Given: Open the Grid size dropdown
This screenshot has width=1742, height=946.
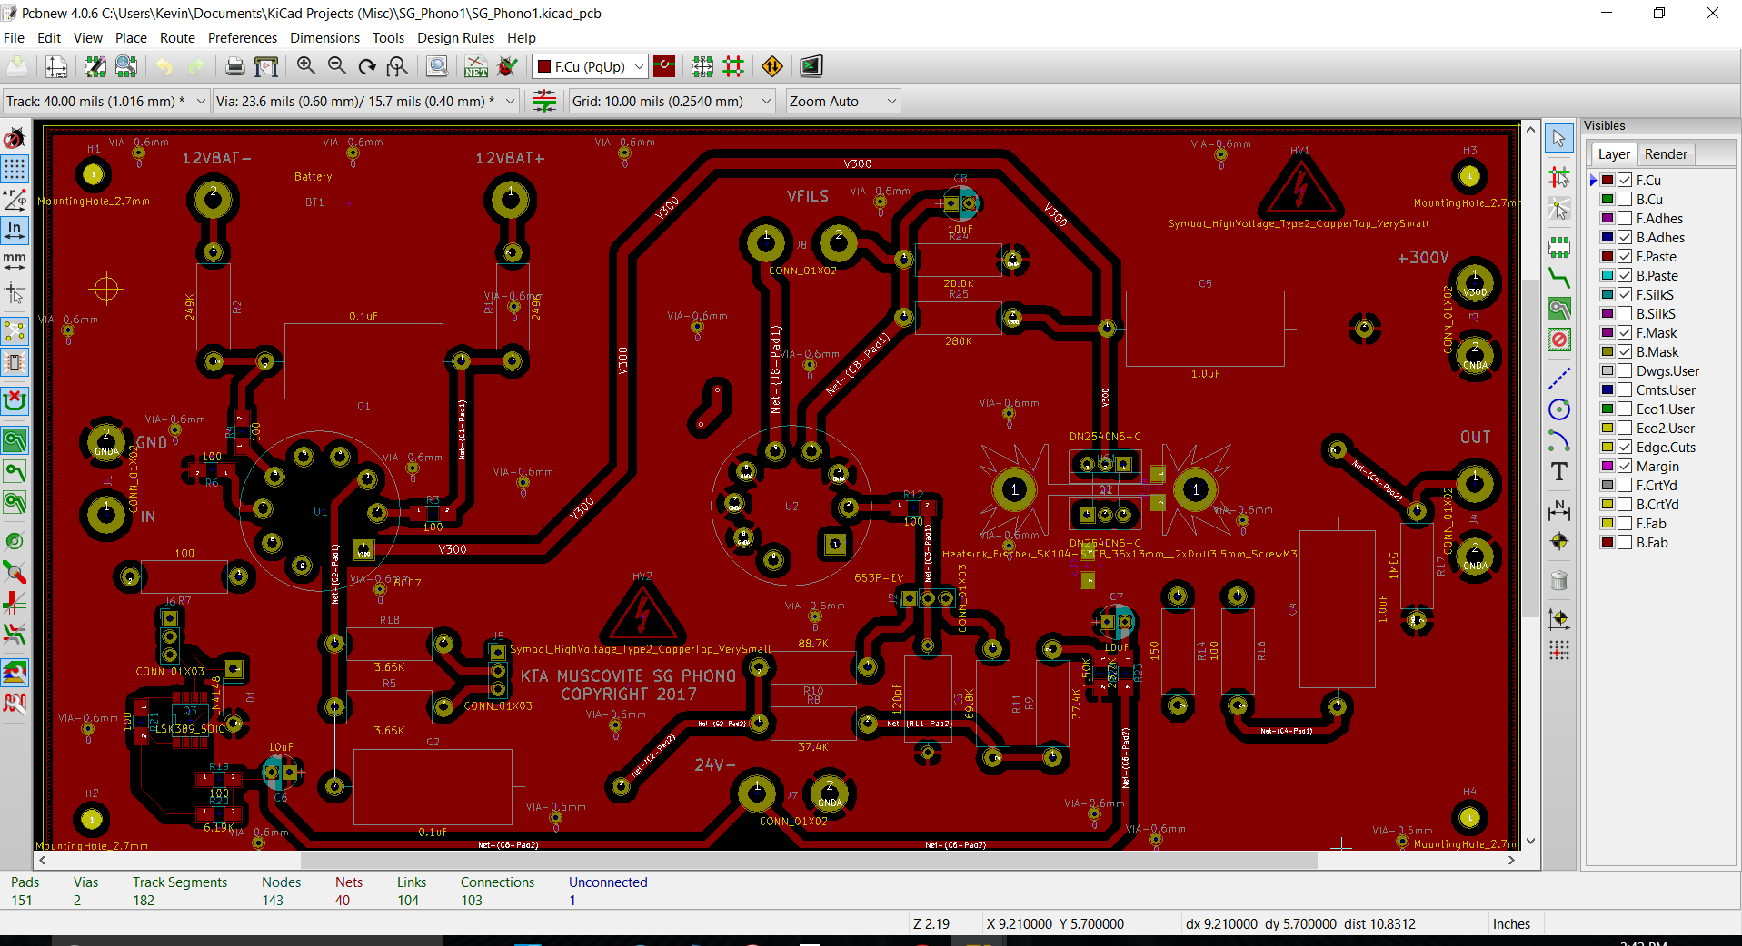Looking at the screenshot, I should [672, 101].
